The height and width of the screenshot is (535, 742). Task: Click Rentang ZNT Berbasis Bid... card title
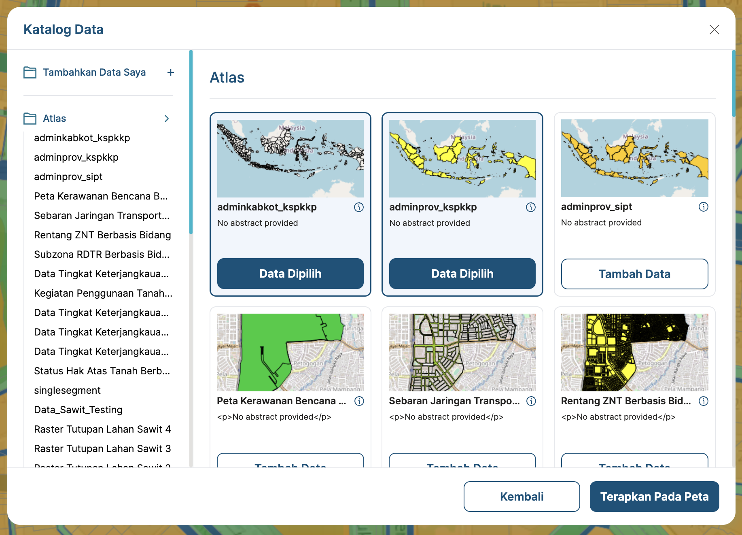point(626,401)
